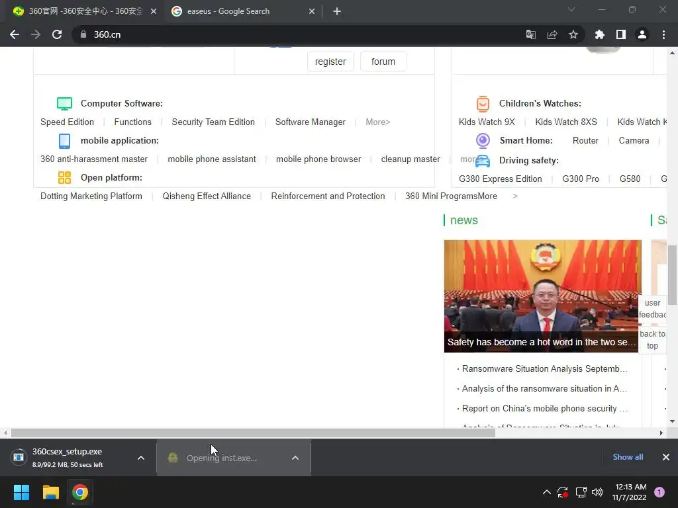Open the G580 link
This screenshot has width=678, height=508.
630,179
